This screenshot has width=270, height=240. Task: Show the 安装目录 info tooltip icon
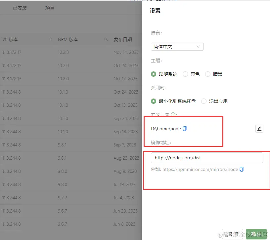click(173, 114)
